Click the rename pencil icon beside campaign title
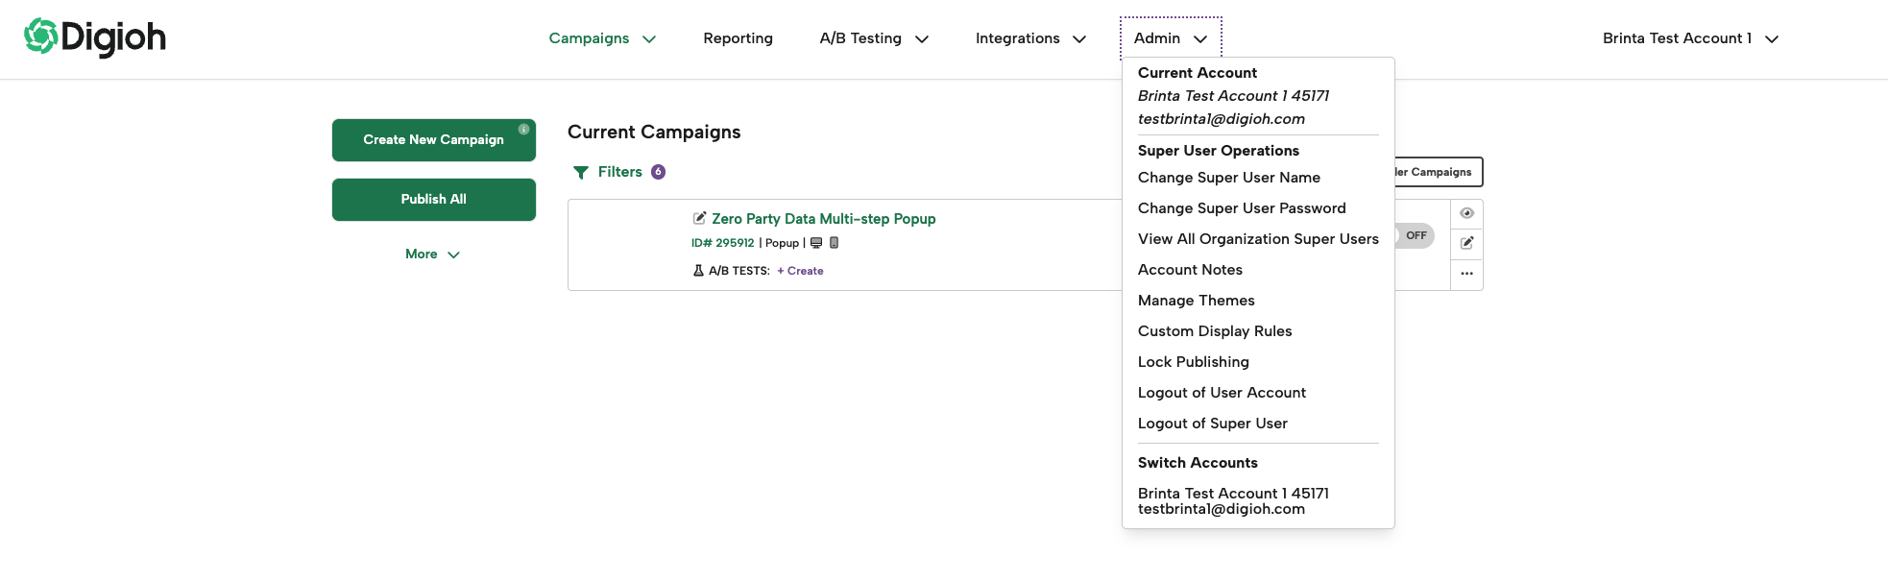The image size is (1888, 582). point(699,218)
